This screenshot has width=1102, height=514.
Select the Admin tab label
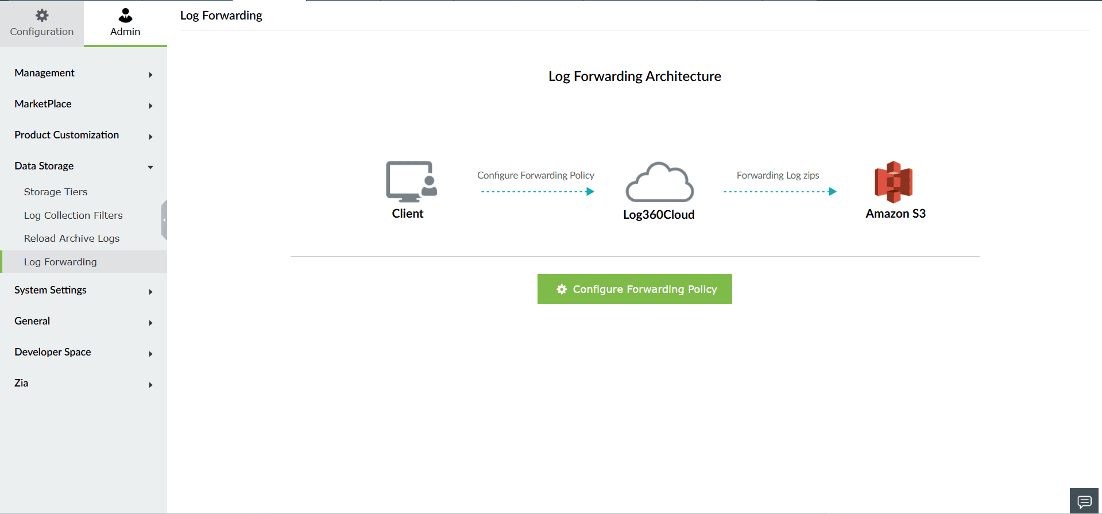coord(125,32)
